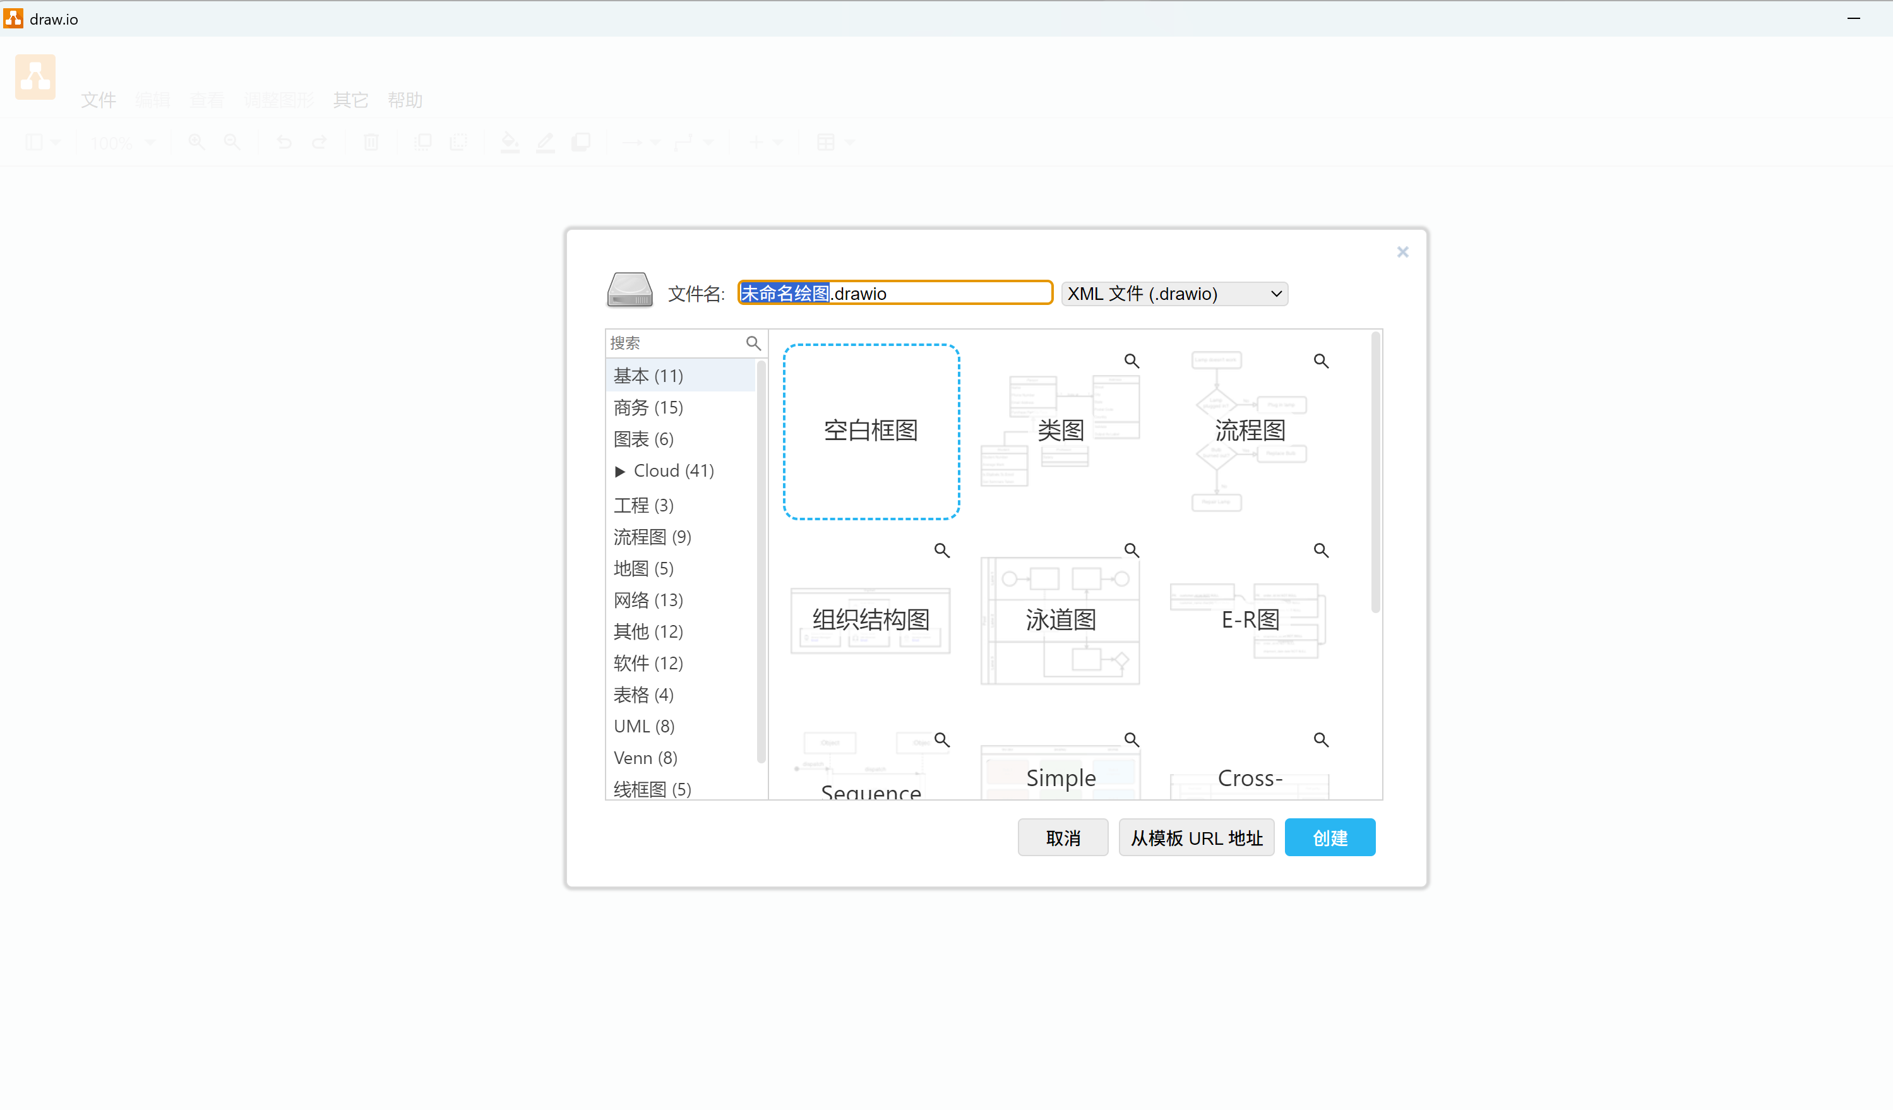Select the 空白框图 blank template thumbnail
The width and height of the screenshot is (1893, 1110).
(x=871, y=432)
